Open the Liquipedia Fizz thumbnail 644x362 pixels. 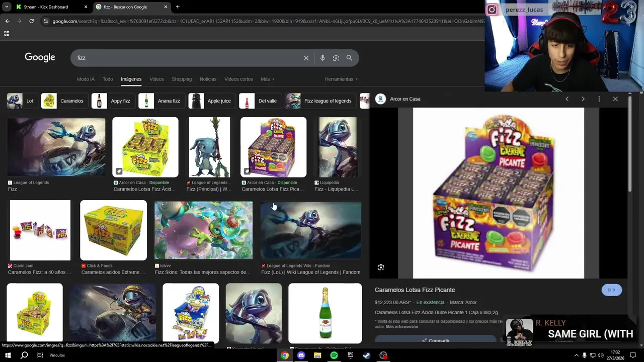click(x=338, y=147)
